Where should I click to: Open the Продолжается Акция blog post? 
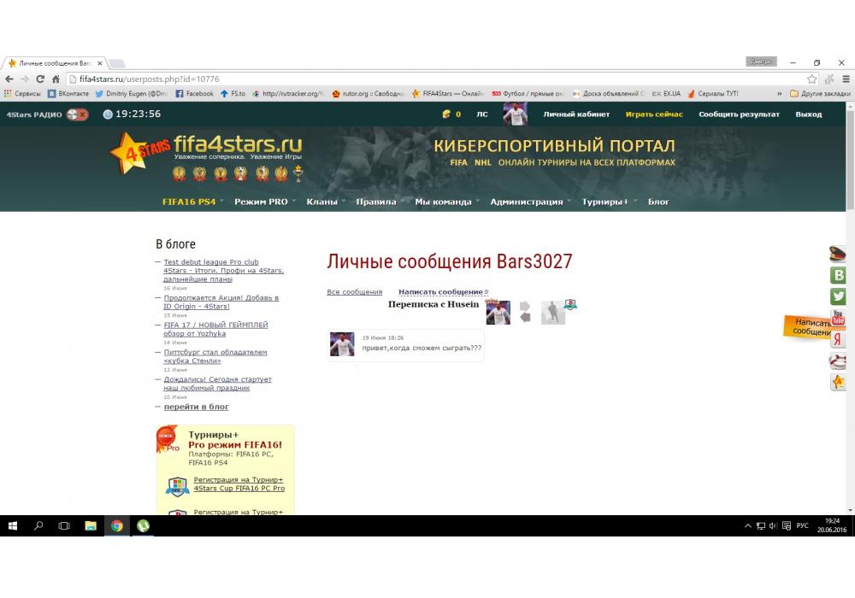[221, 302]
